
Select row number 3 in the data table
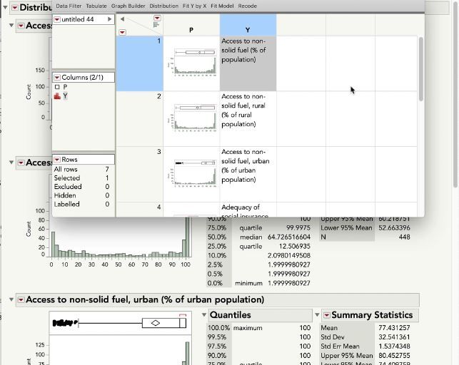[x=140, y=174]
